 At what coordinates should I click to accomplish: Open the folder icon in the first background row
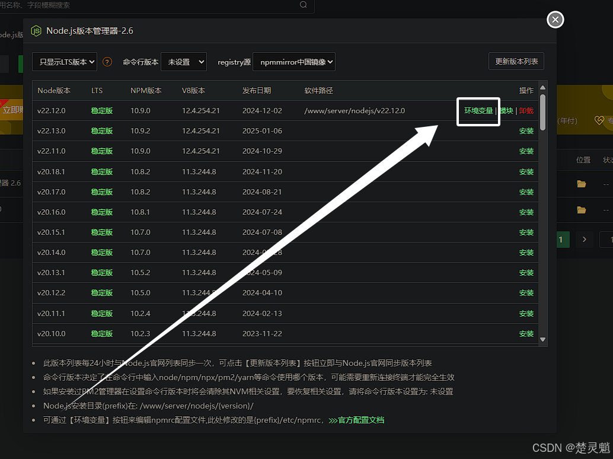pos(582,184)
